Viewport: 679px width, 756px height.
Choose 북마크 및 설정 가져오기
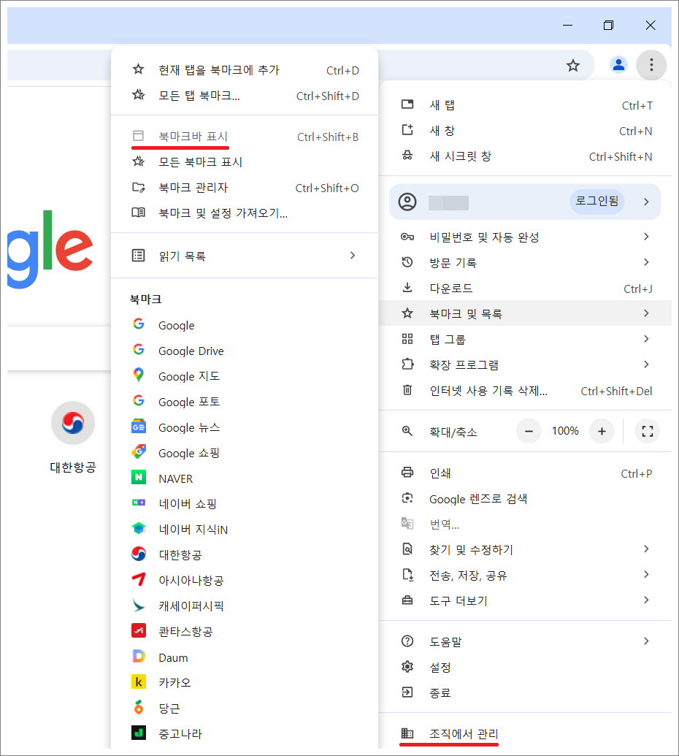245,213
